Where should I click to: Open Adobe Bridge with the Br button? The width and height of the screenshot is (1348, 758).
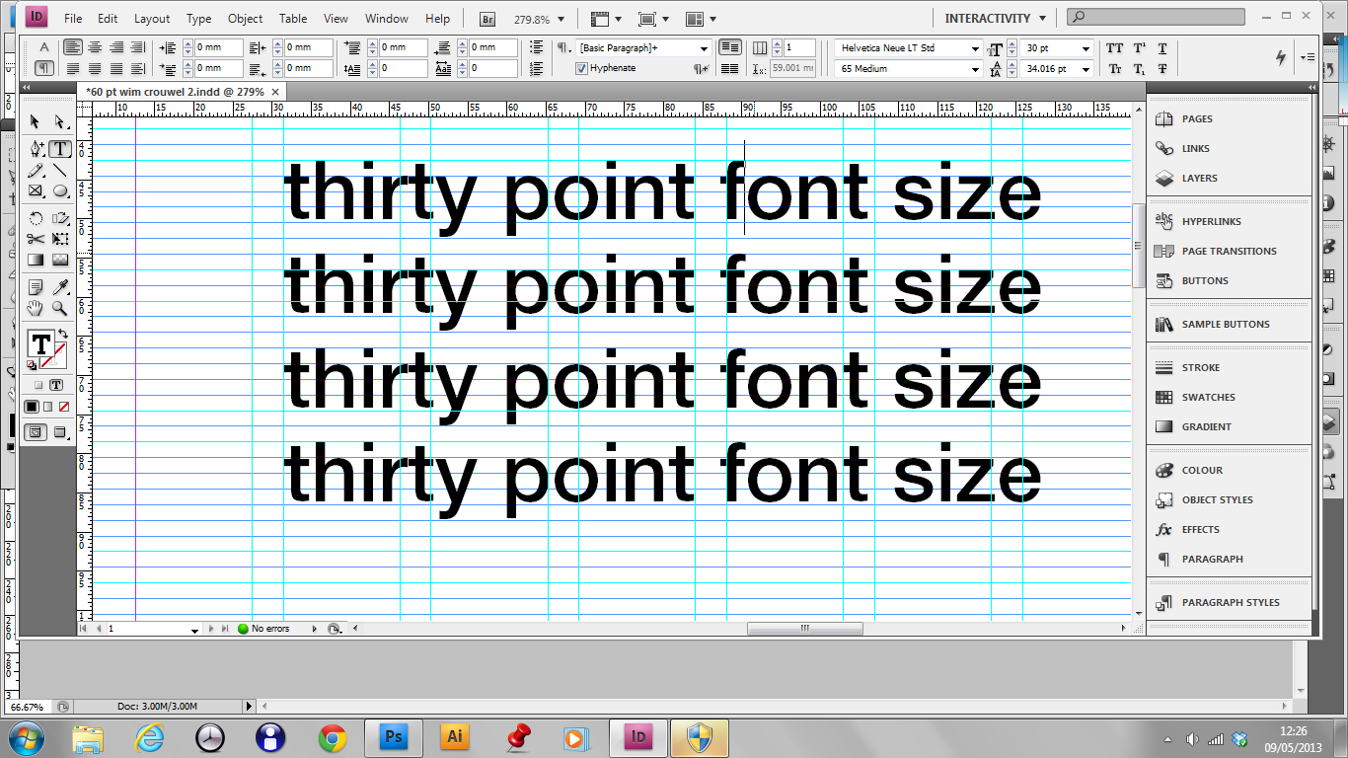pos(487,19)
